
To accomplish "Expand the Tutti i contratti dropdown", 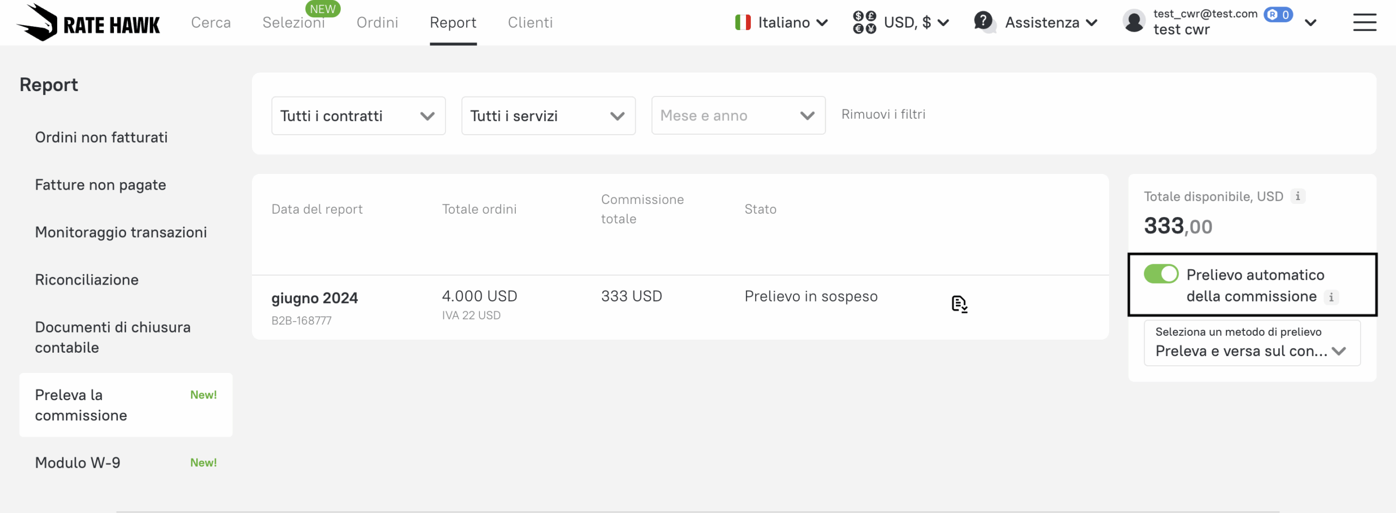I will [x=358, y=116].
